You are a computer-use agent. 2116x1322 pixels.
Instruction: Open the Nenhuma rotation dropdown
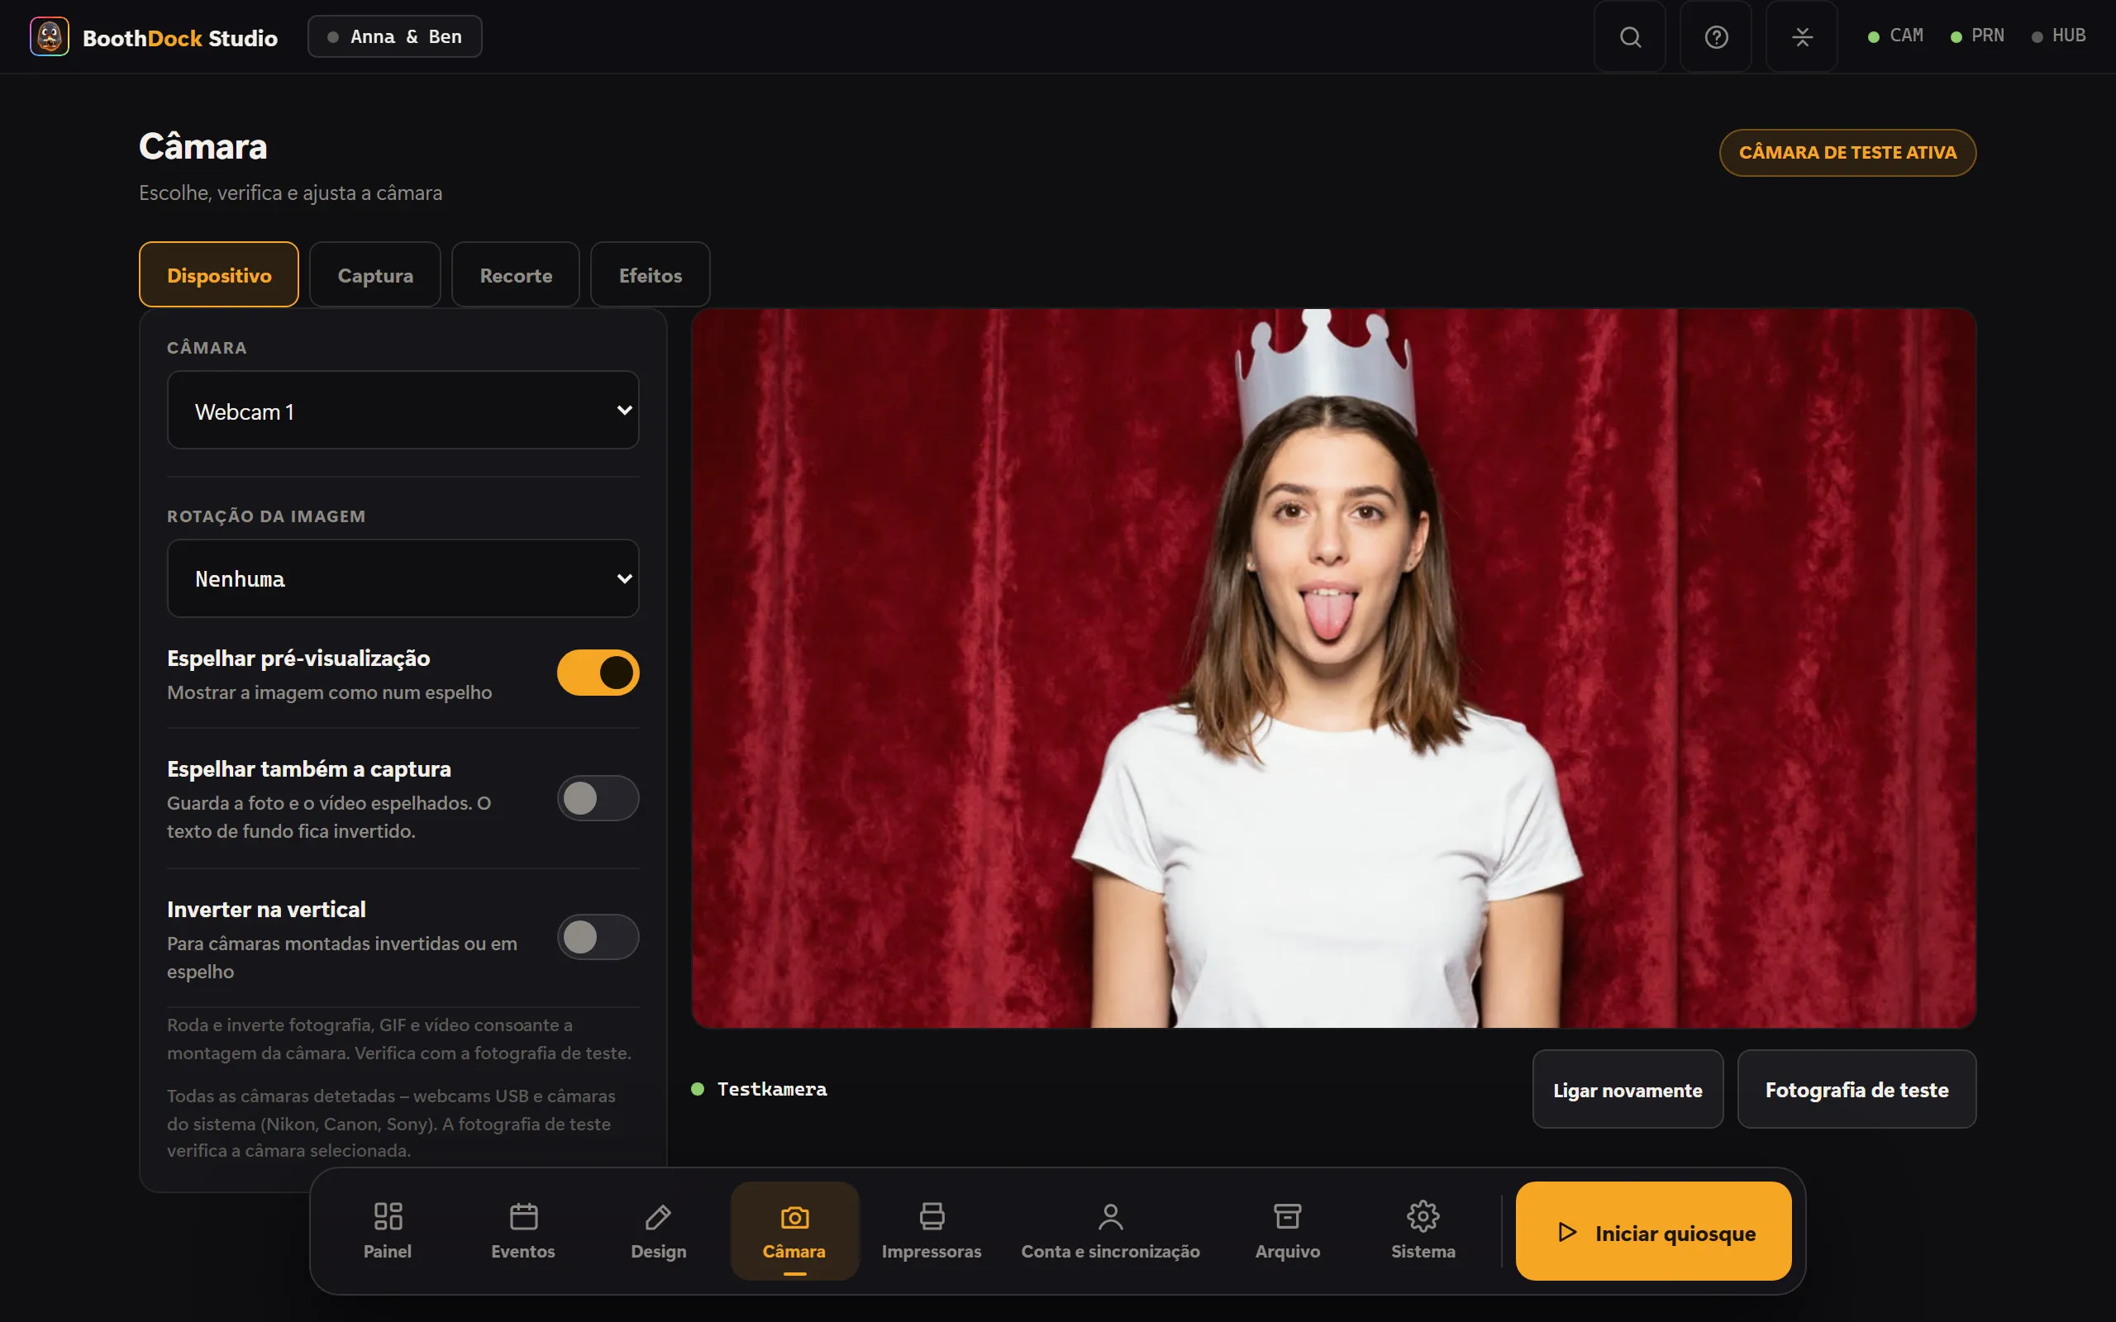[403, 578]
